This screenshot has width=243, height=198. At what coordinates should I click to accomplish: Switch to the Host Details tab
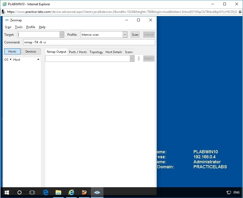(114, 52)
